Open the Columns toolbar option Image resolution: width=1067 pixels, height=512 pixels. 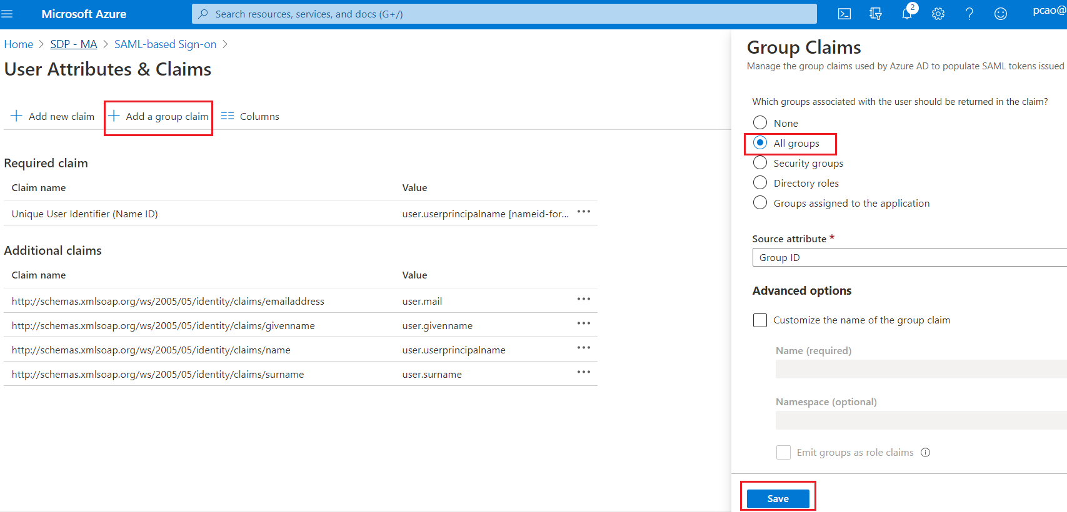pos(251,117)
